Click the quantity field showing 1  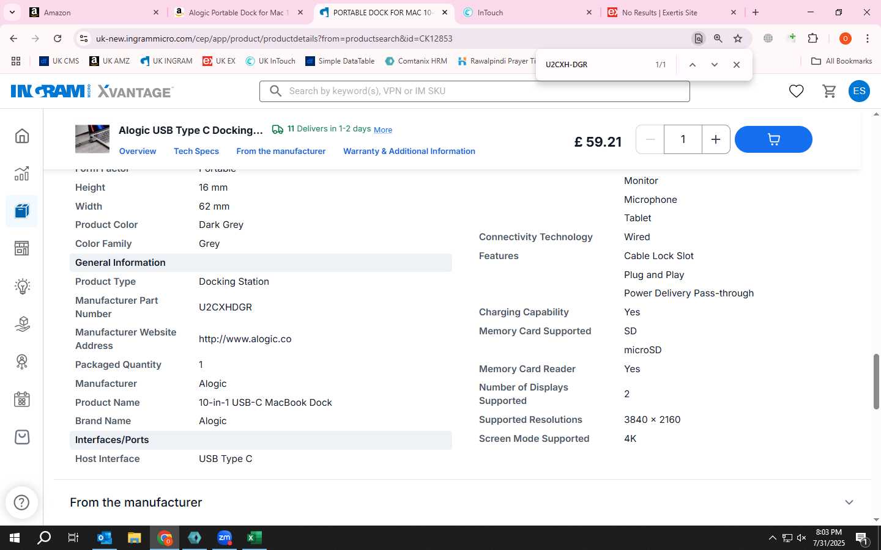(683, 139)
